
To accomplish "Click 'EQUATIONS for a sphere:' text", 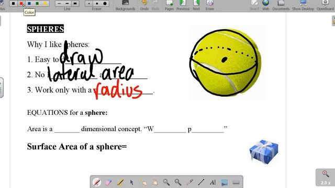I will (67, 113).
